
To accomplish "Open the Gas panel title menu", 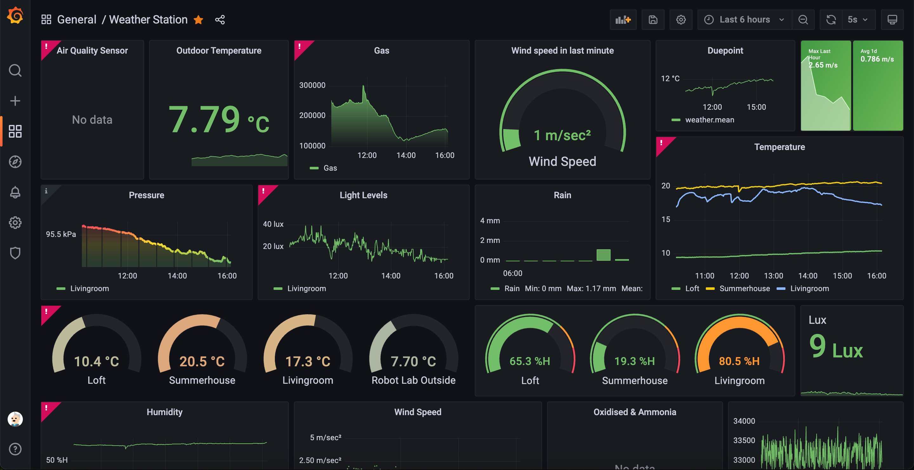I will (x=381, y=51).
